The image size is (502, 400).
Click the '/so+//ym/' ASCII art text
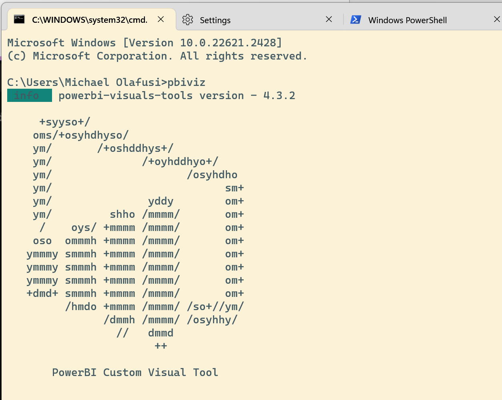tap(215, 306)
